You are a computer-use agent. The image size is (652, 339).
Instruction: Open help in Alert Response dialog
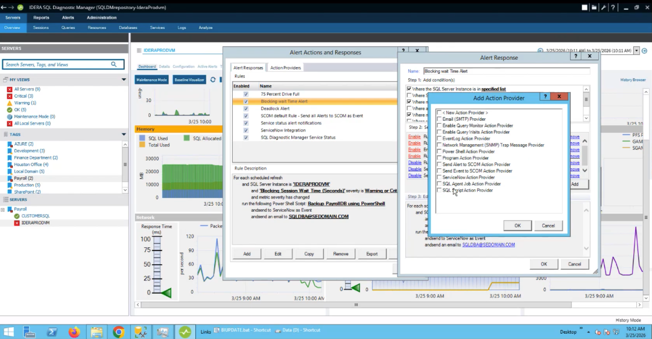(576, 55)
